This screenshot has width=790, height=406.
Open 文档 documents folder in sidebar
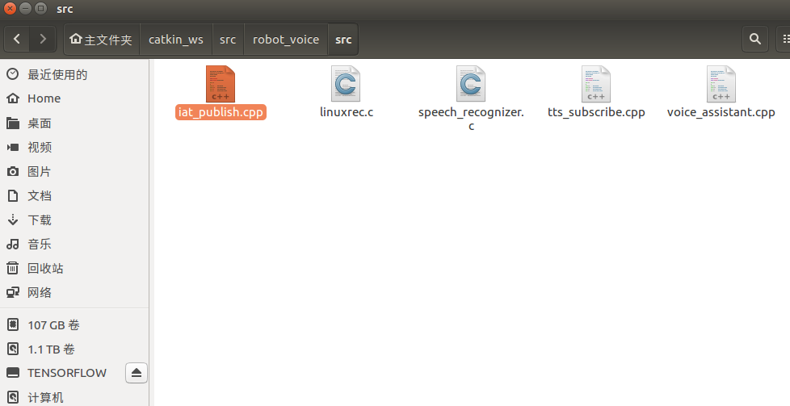pyautogui.click(x=74, y=195)
